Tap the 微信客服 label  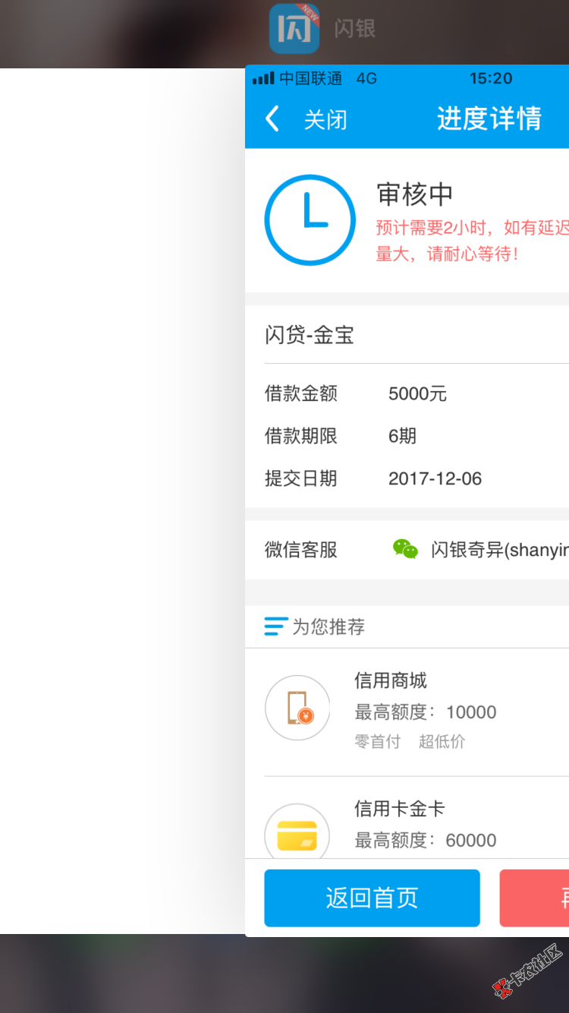click(x=300, y=550)
